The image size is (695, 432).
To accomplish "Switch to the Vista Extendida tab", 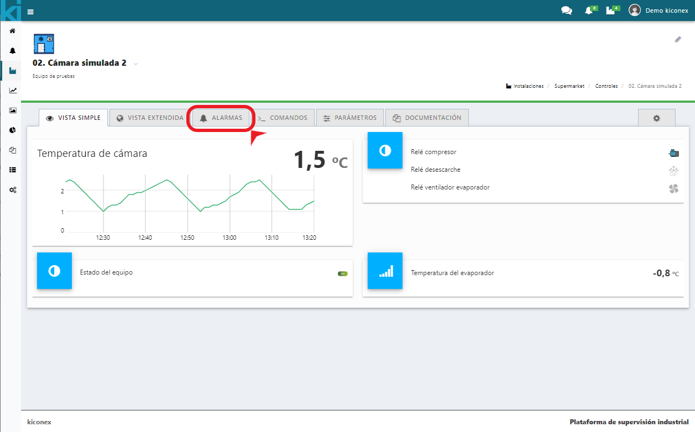I will pyautogui.click(x=150, y=118).
